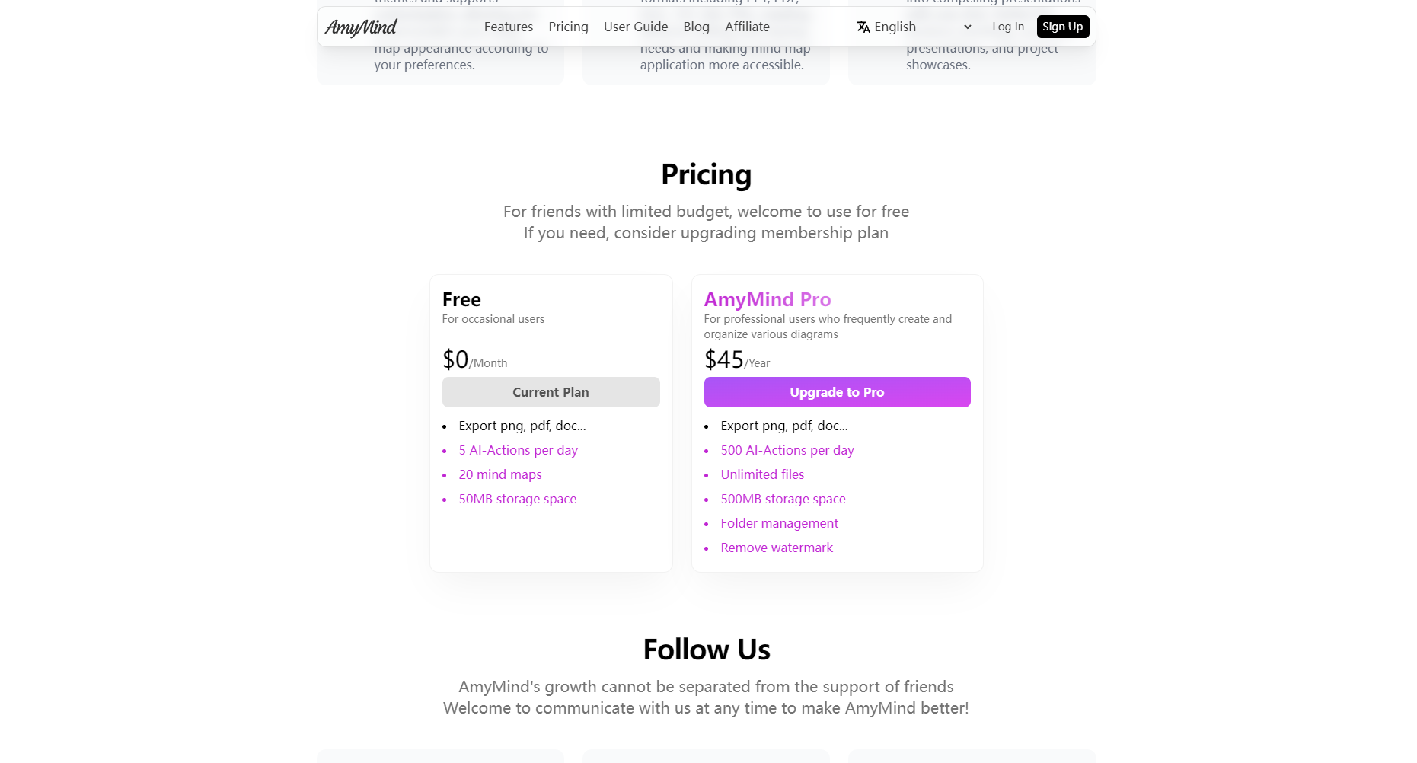Click the AmyMind logo
1417x763 pixels.
pos(361,27)
